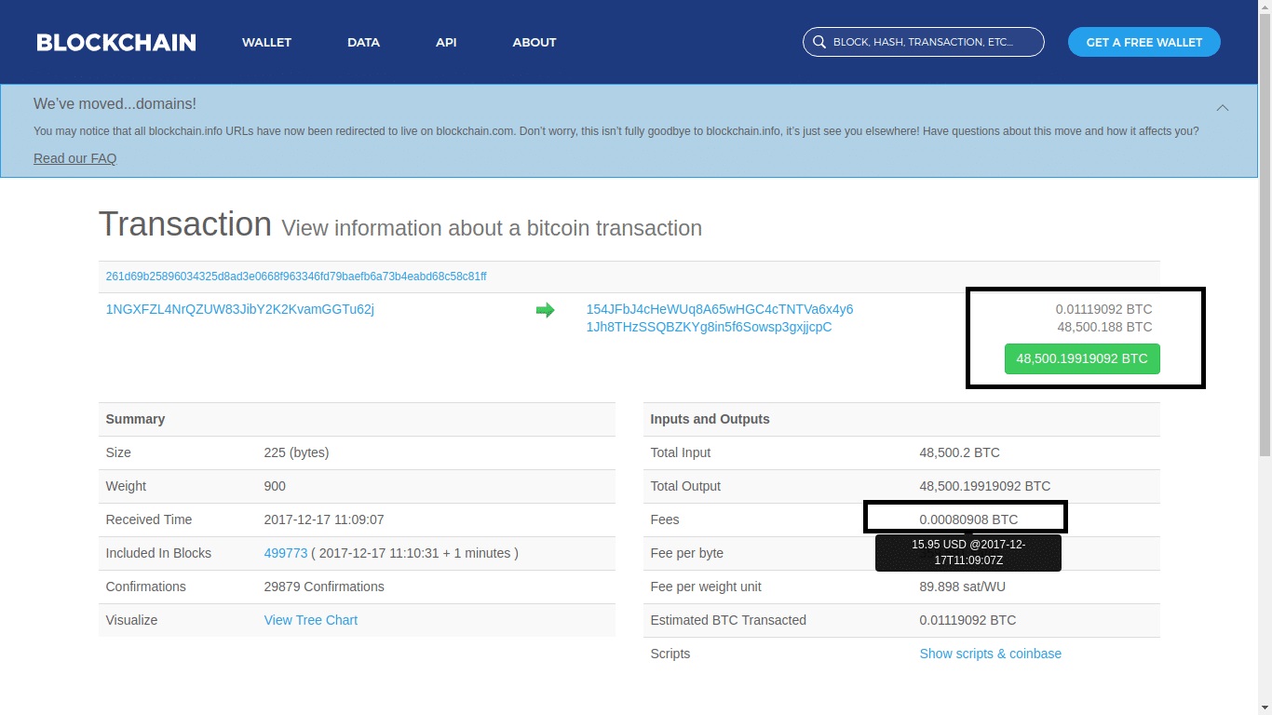
Task: Click Show scripts & coinbase link
Action: 991,654
